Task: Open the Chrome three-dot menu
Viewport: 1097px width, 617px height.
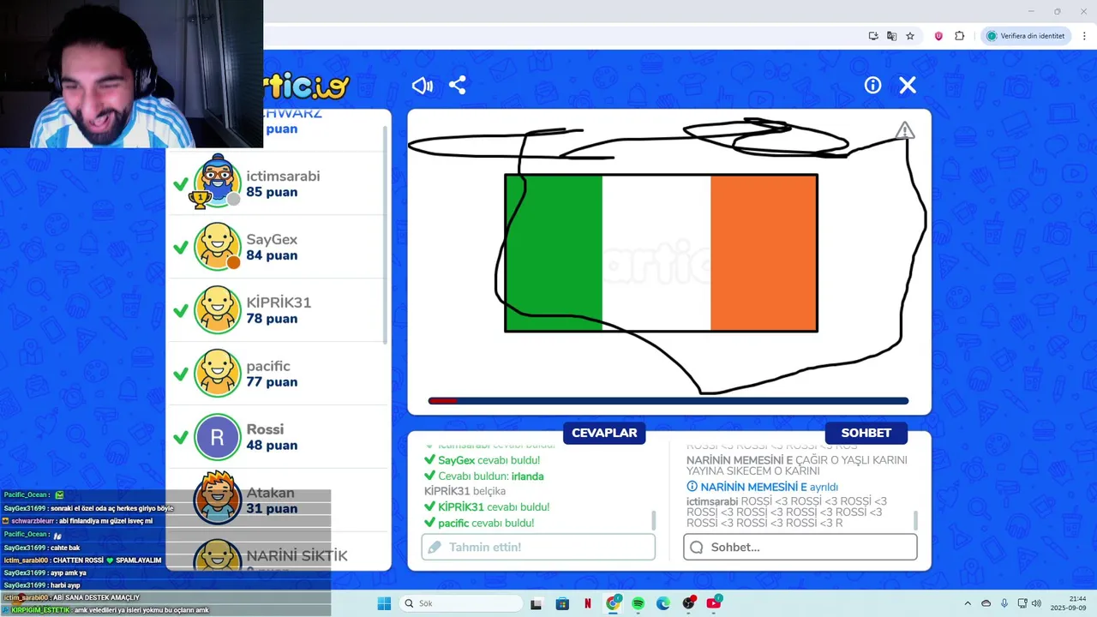Action: (x=1084, y=36)
